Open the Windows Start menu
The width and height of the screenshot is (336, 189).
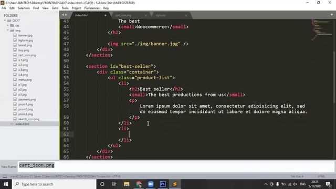pyautogui.click(x=6, y=184)
